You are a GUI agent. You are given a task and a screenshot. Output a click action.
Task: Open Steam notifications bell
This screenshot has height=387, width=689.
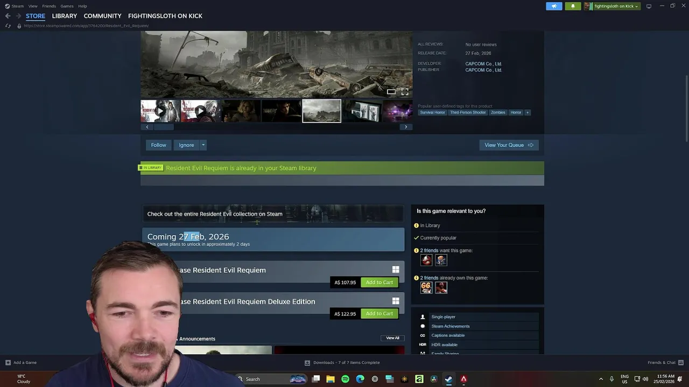[x=573, y=6]
